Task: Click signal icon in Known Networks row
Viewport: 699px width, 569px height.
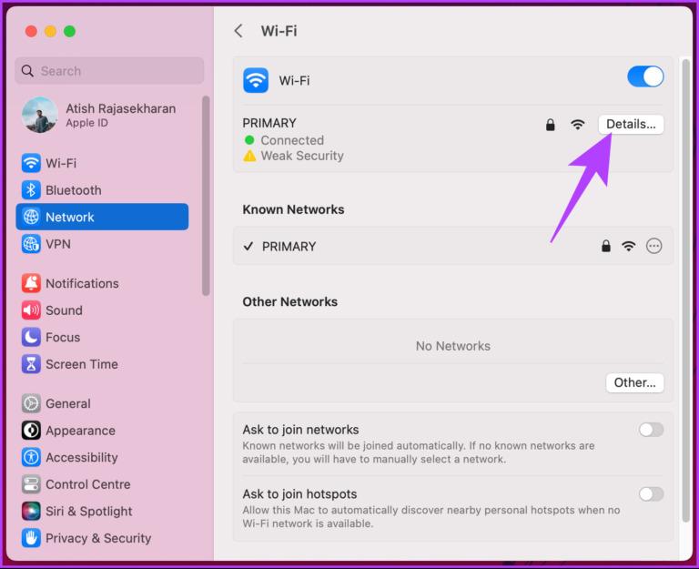Action: point(628,246)
